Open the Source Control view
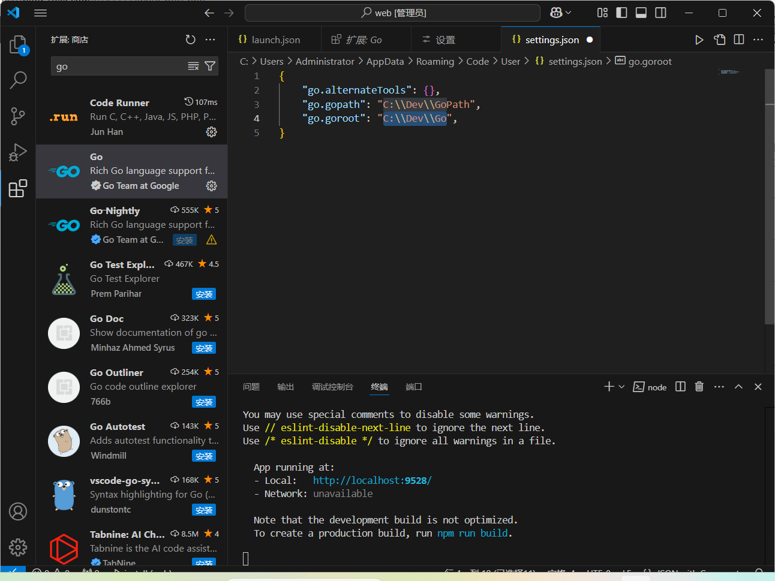 [18, 116]
